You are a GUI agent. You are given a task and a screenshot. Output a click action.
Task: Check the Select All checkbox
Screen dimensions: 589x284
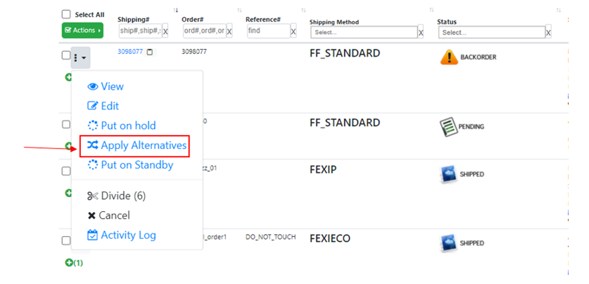(x=66, y=14)
